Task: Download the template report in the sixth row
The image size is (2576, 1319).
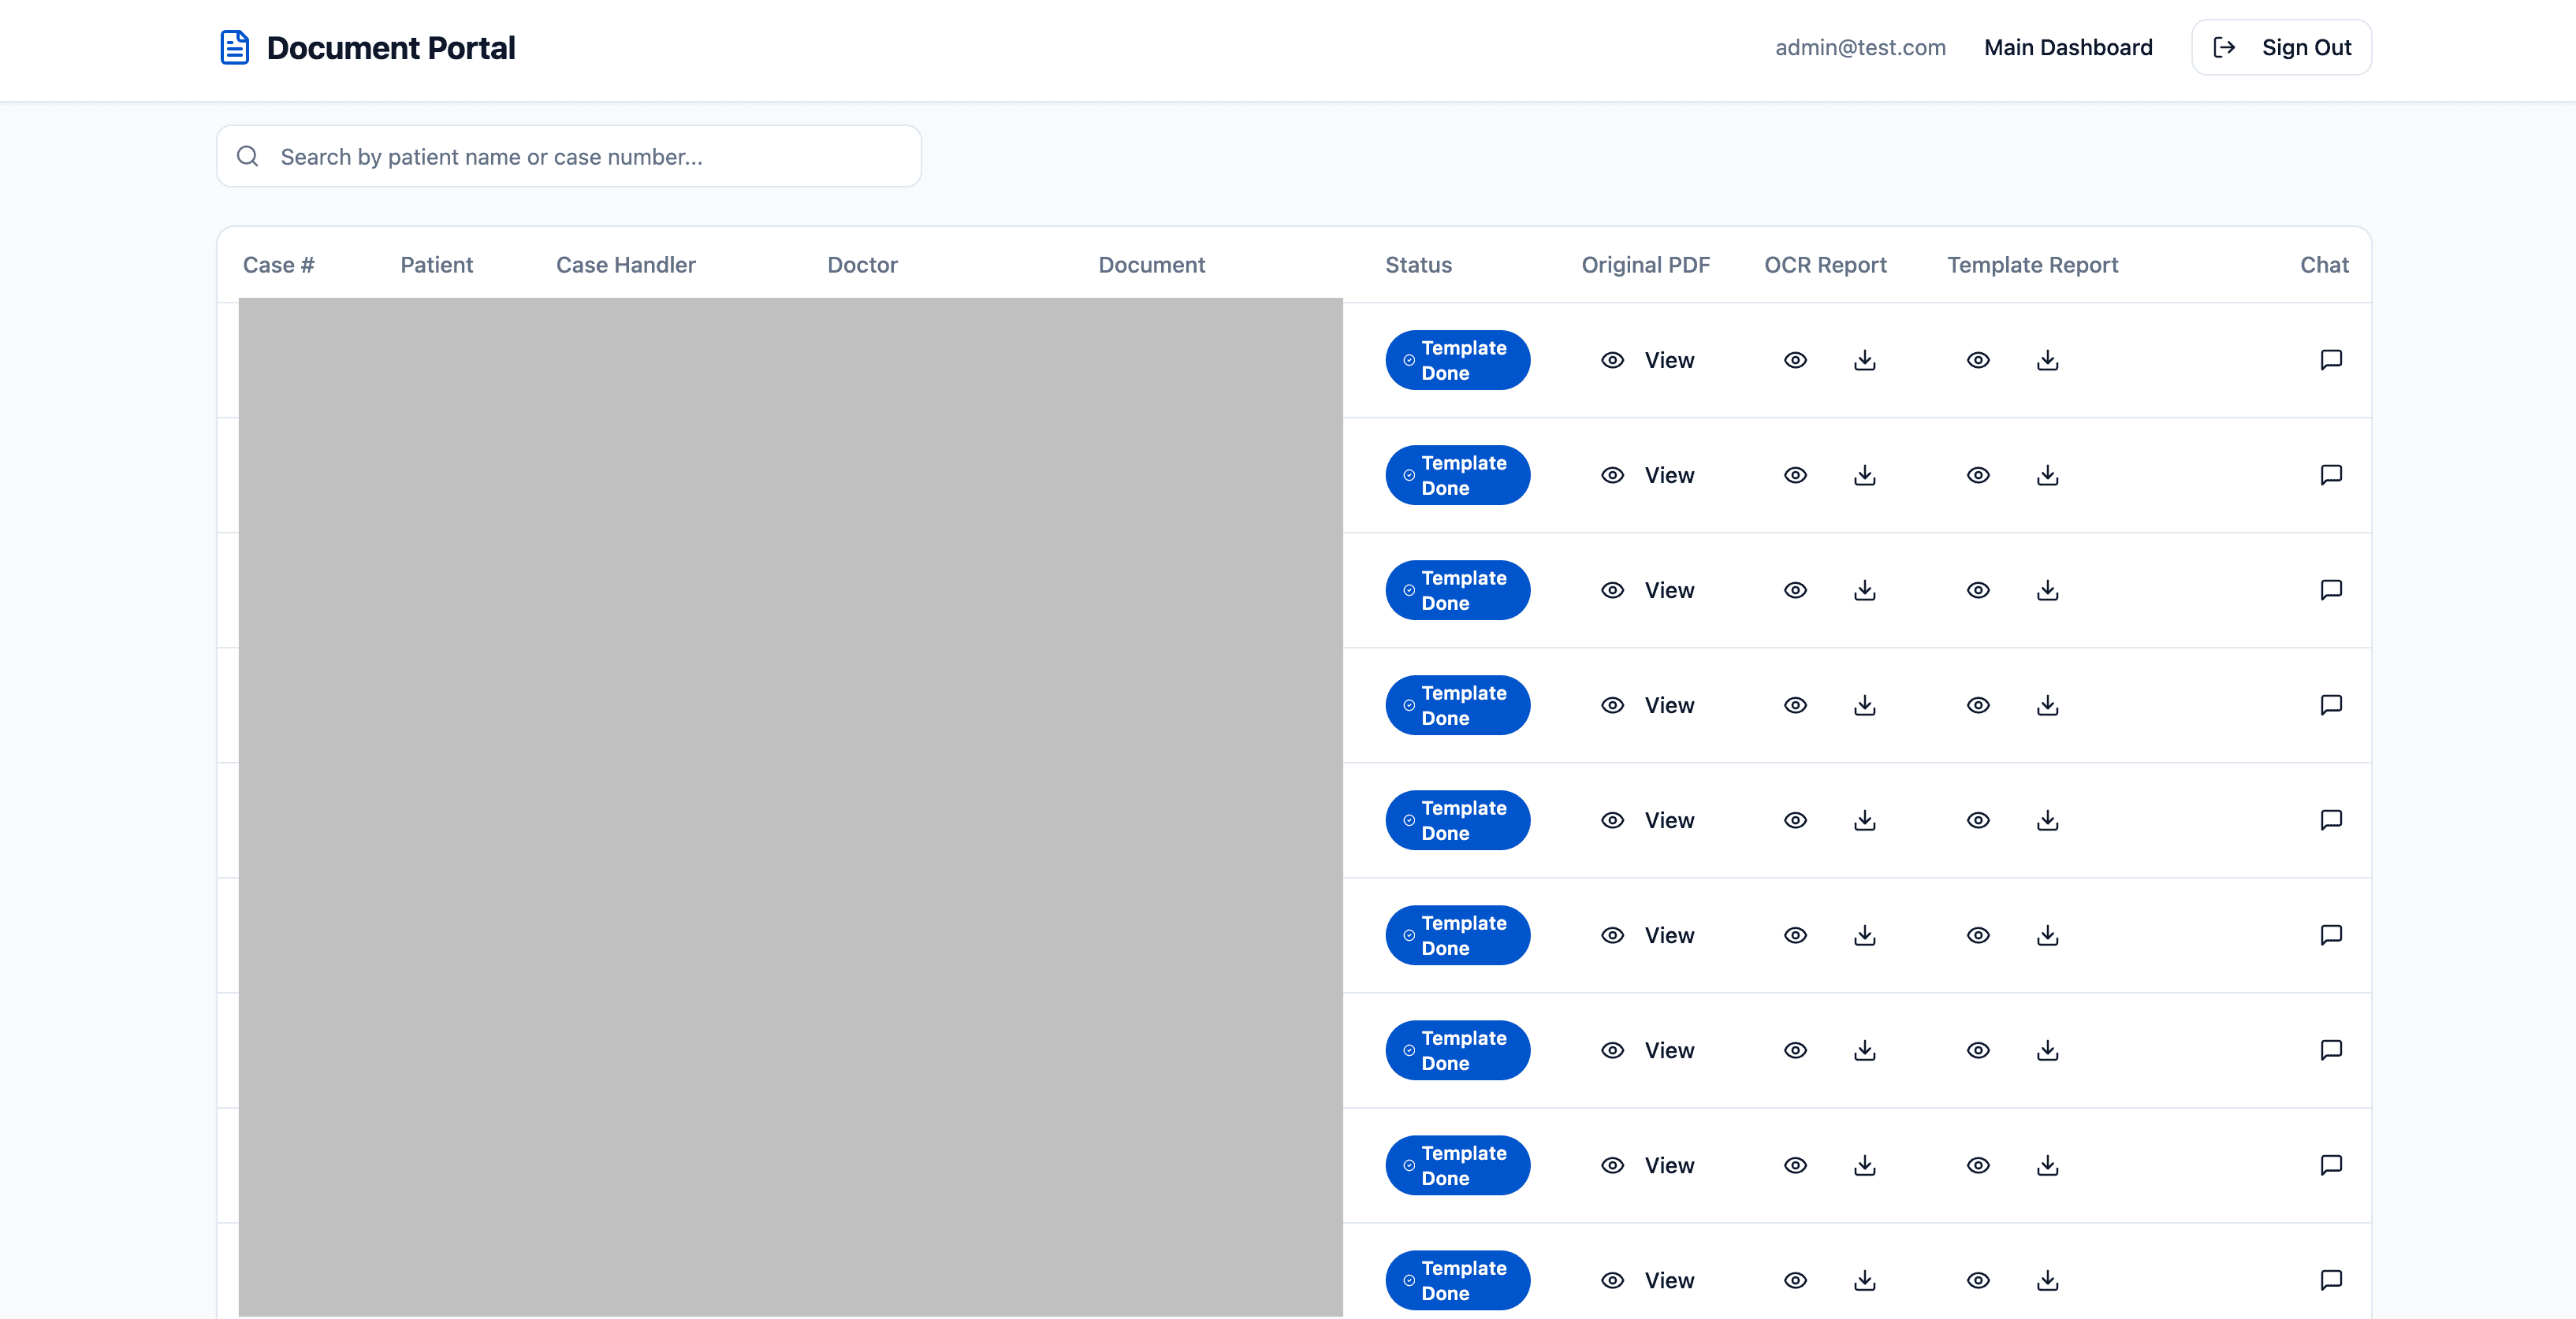Action: pyautogui.click(x=2048, y=934)
